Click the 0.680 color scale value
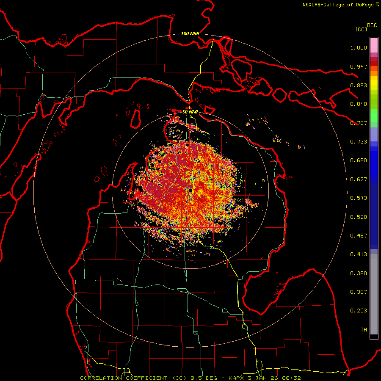Screen dimensions: 381x381 pyautogui.click(x=359, y=160)
